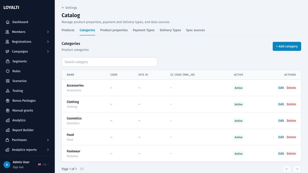Click the Bonus Packages gift icon
Image resolution: width=308 pixels, height=173 pixels.
8,100
